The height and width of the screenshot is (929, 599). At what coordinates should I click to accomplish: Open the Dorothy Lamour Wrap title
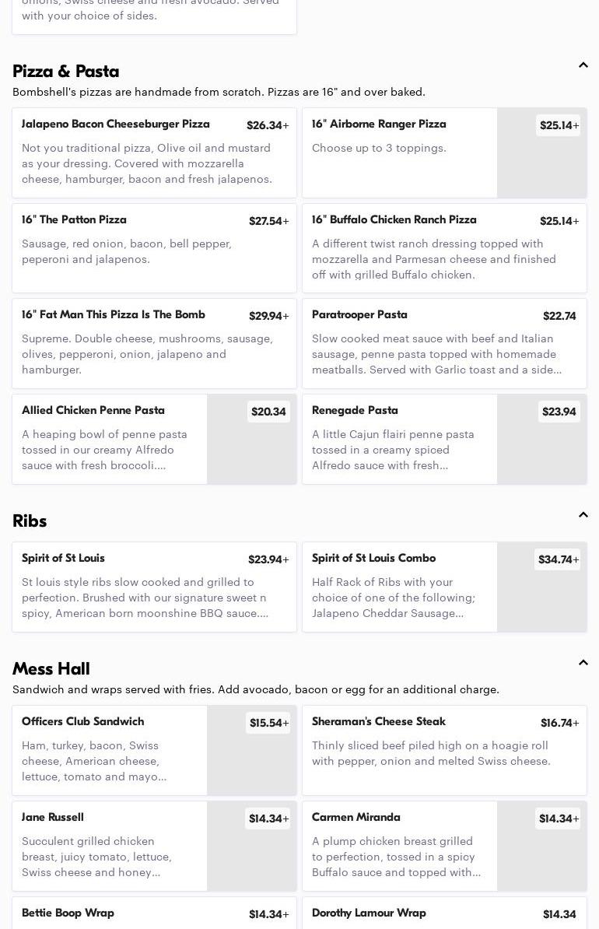pyautogui.click(x=369, y=913)
